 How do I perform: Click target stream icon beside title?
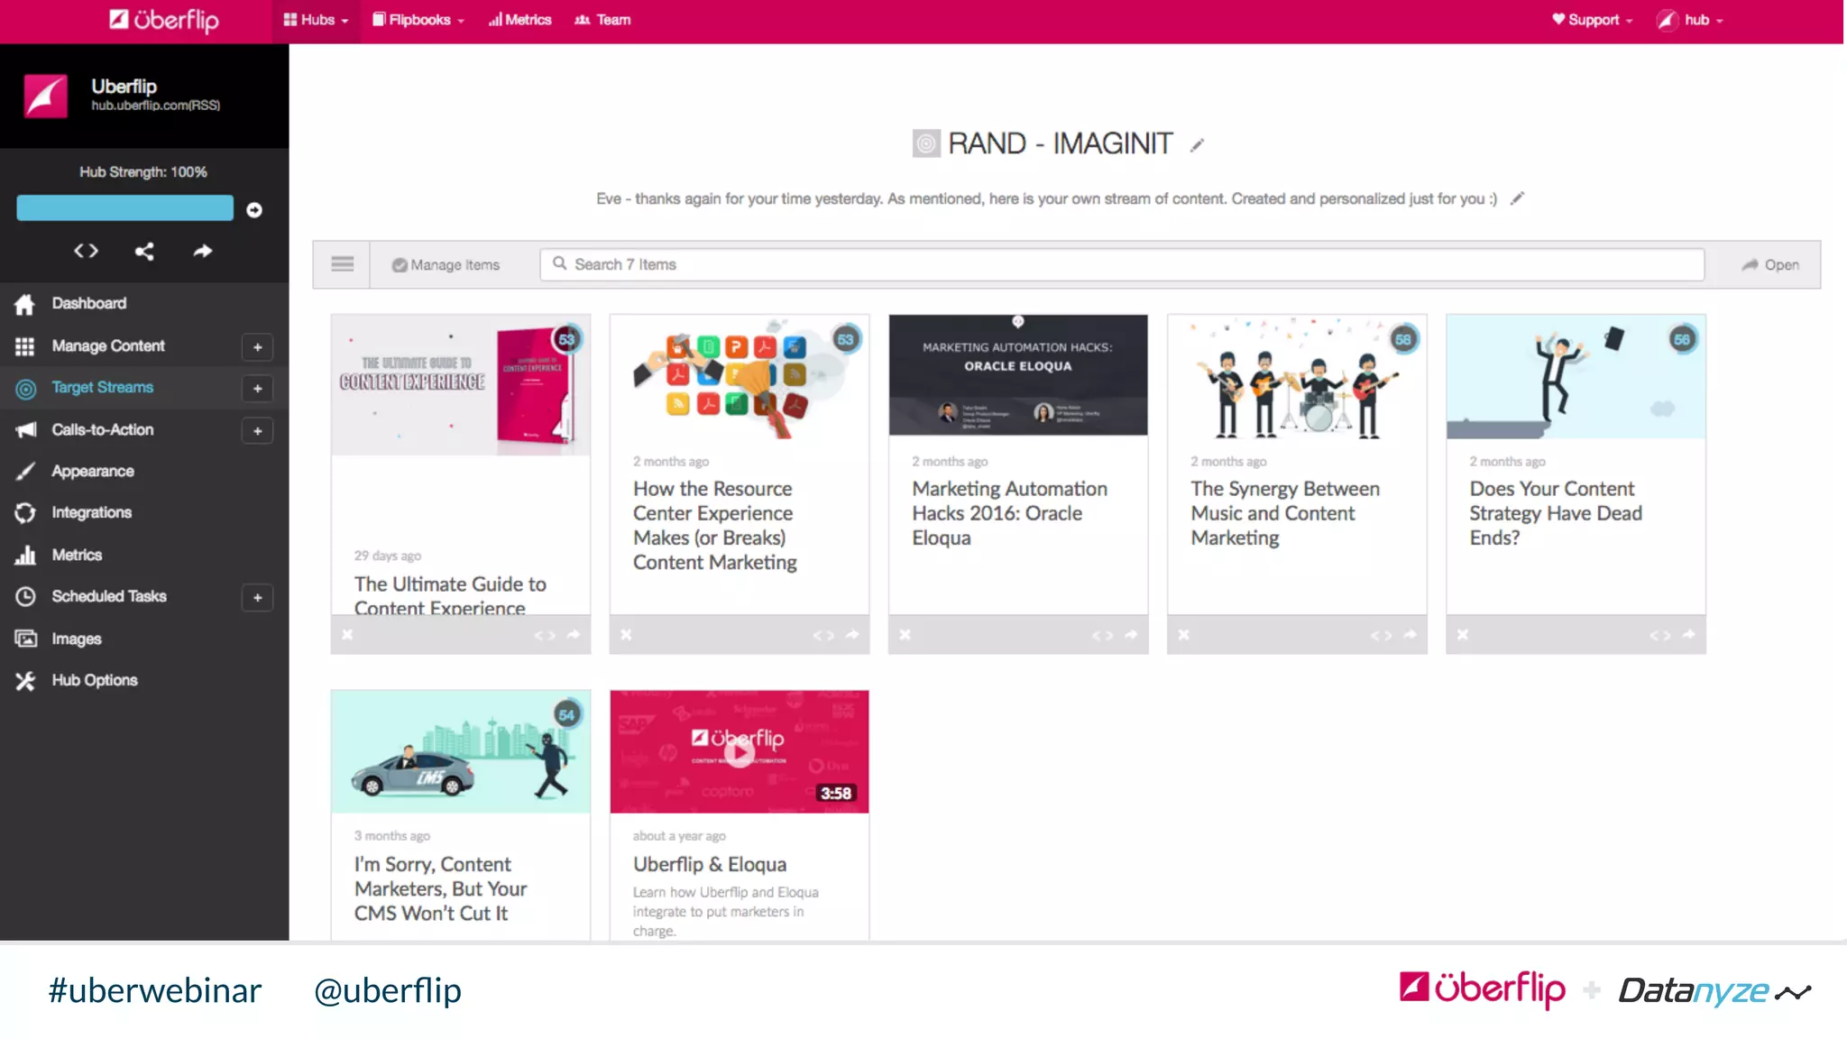[926, 143]
